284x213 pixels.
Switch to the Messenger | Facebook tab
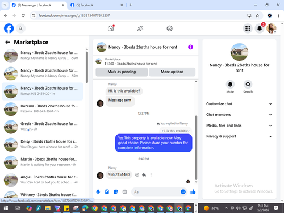[x=38, y=5]
